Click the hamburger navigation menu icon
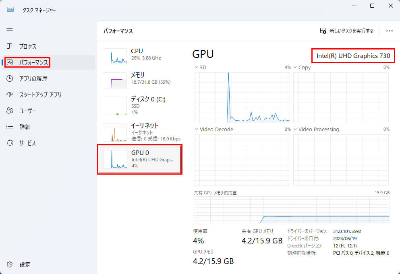The width and height of the screenshot is (400, 274). (10, 30)
